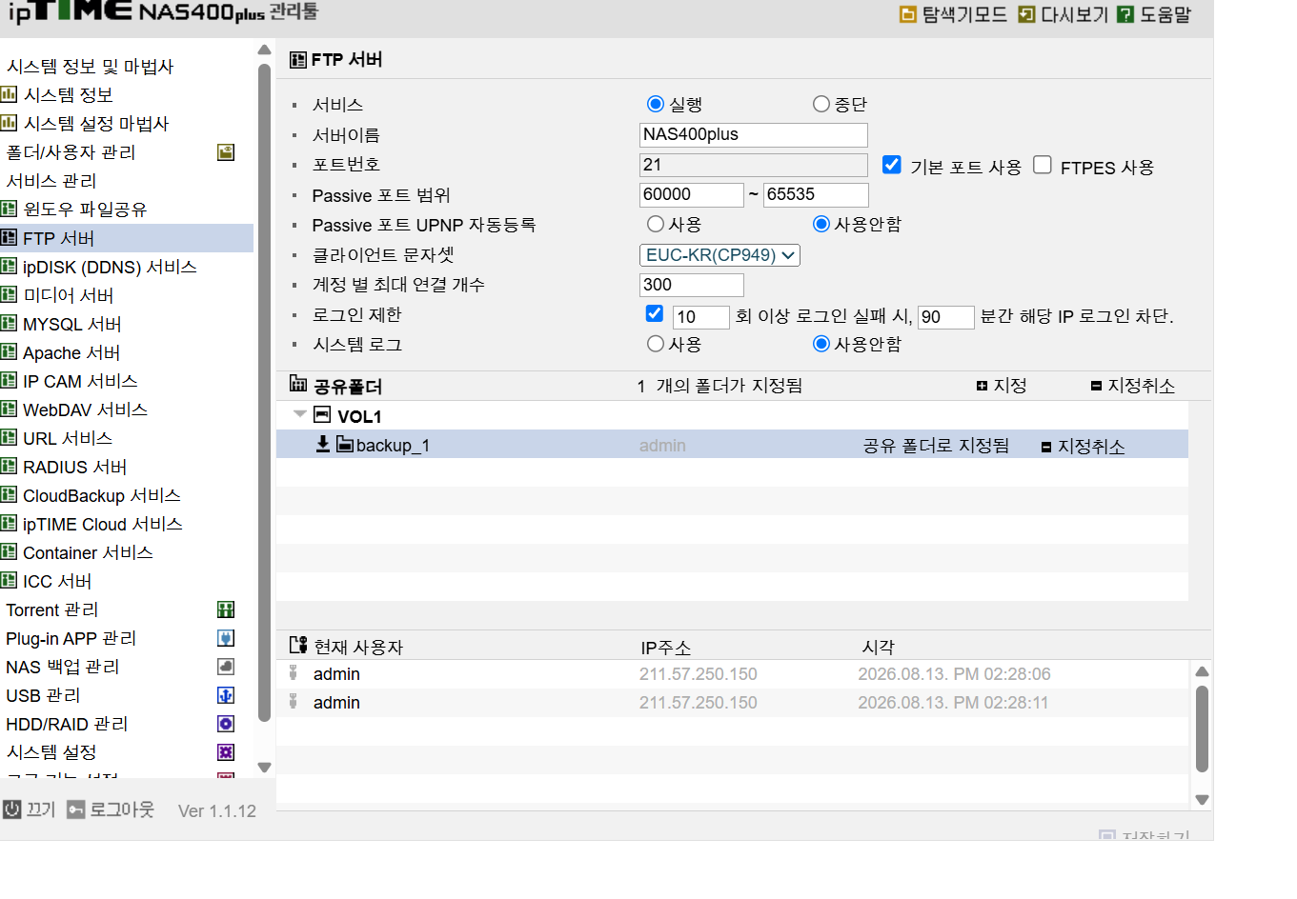Select the admin user connected at 02:28:06

733,674
